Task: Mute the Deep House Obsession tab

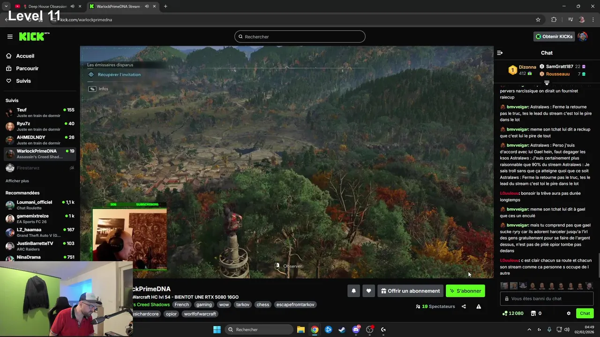Action: coord(72,7)
